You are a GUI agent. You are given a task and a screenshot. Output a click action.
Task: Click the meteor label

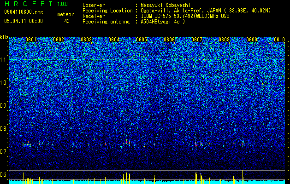(65, 14)
